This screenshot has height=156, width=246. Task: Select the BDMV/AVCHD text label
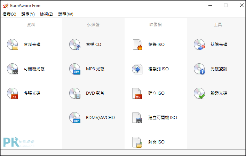[x=101, y=118]
